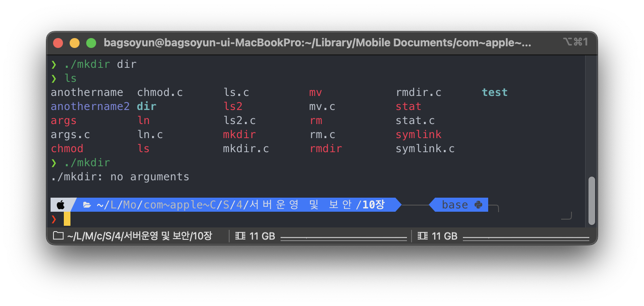The image size is (644, 306).
Task: Click the Apple logo in the prompt
Action: coord(61,205)
